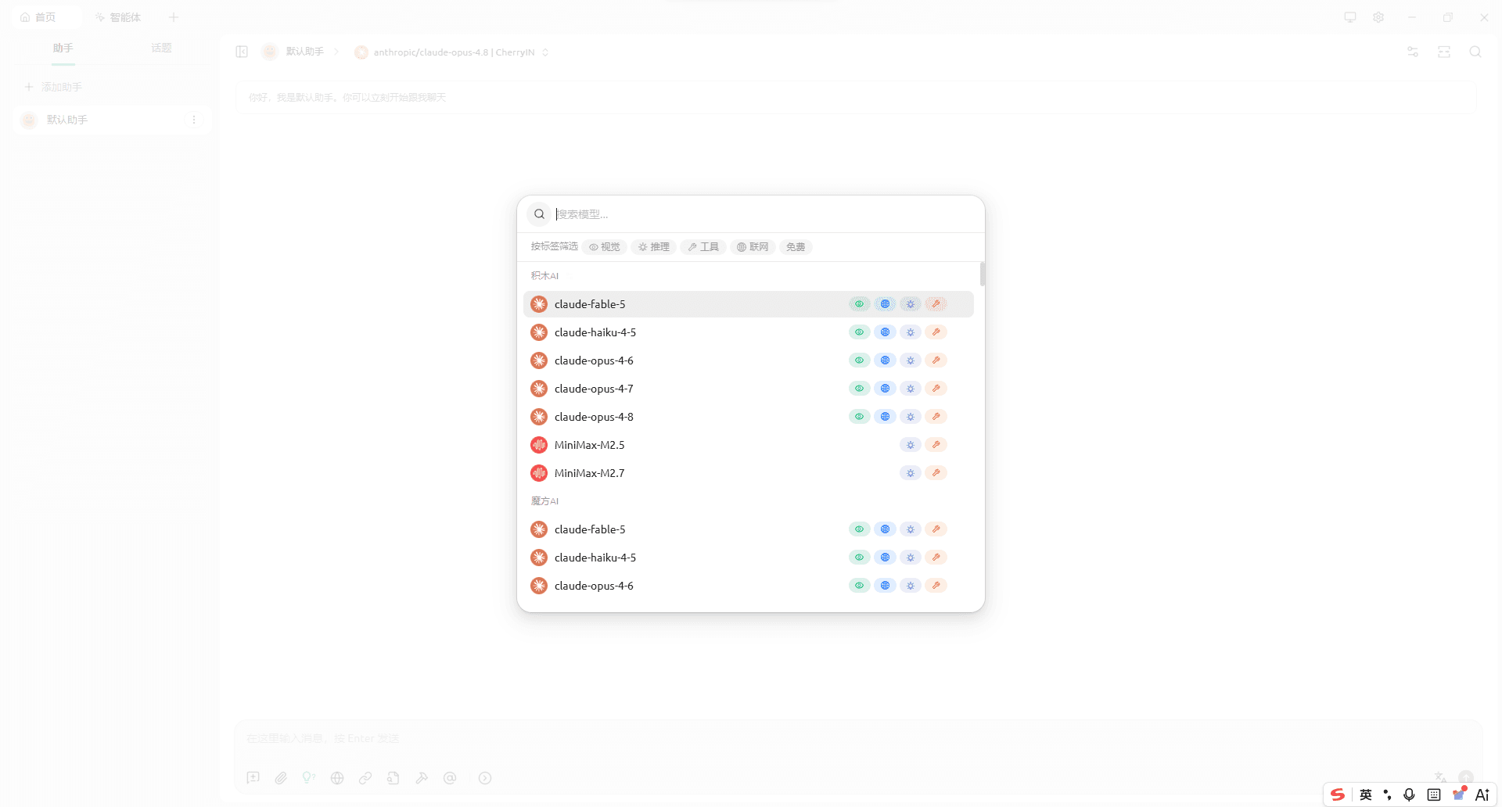Toggle the 英 input language indicator
Screen dimensions: 1502x807
click(x=1366, y=794)
